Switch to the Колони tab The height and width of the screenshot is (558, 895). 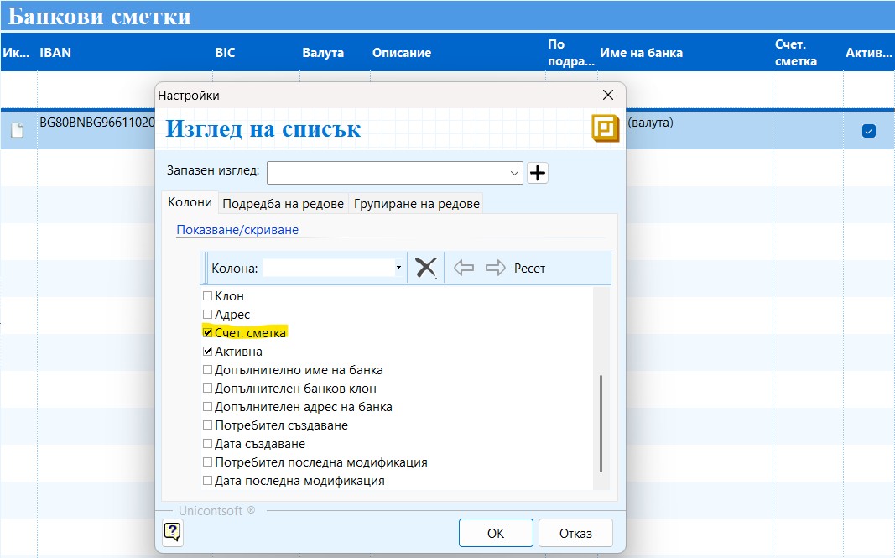click(x=190, y=202)
